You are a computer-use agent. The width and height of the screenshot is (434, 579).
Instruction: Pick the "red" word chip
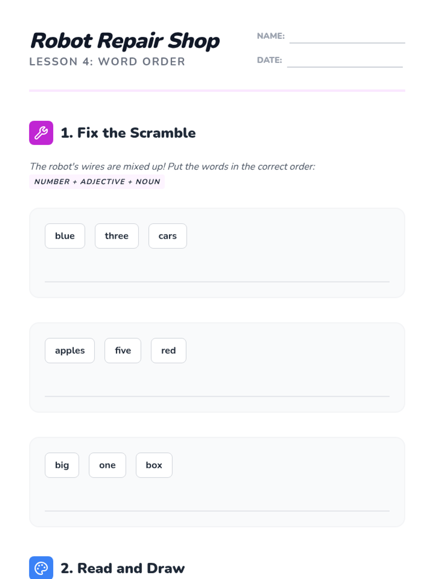[x=168, y=351]
